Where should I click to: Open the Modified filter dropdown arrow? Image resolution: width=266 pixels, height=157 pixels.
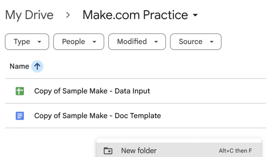(156, 42)
